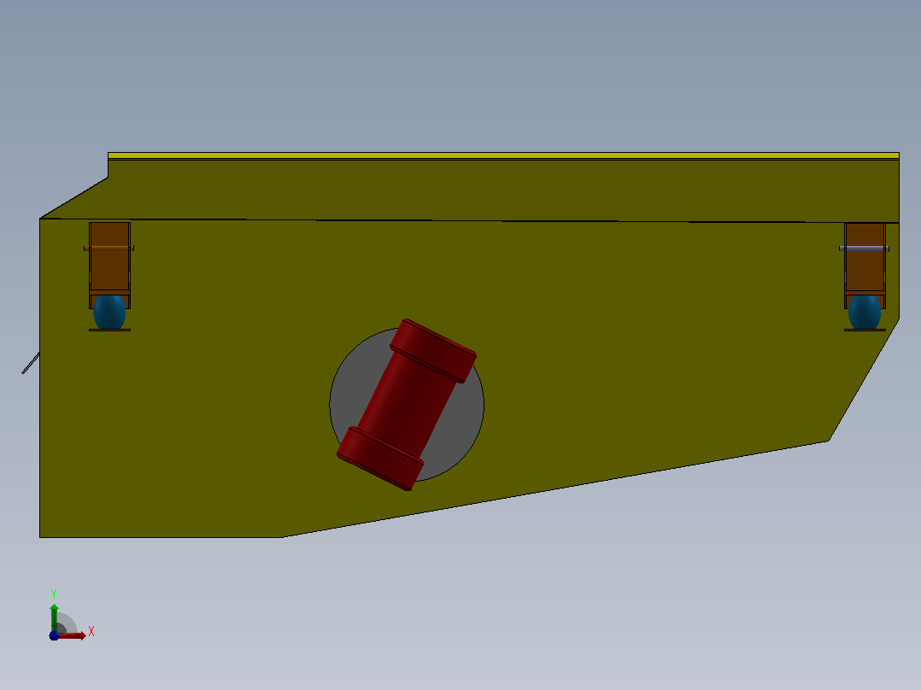
Task: Select the orange pin on the left bracket
Action: [x=109, y=249]
